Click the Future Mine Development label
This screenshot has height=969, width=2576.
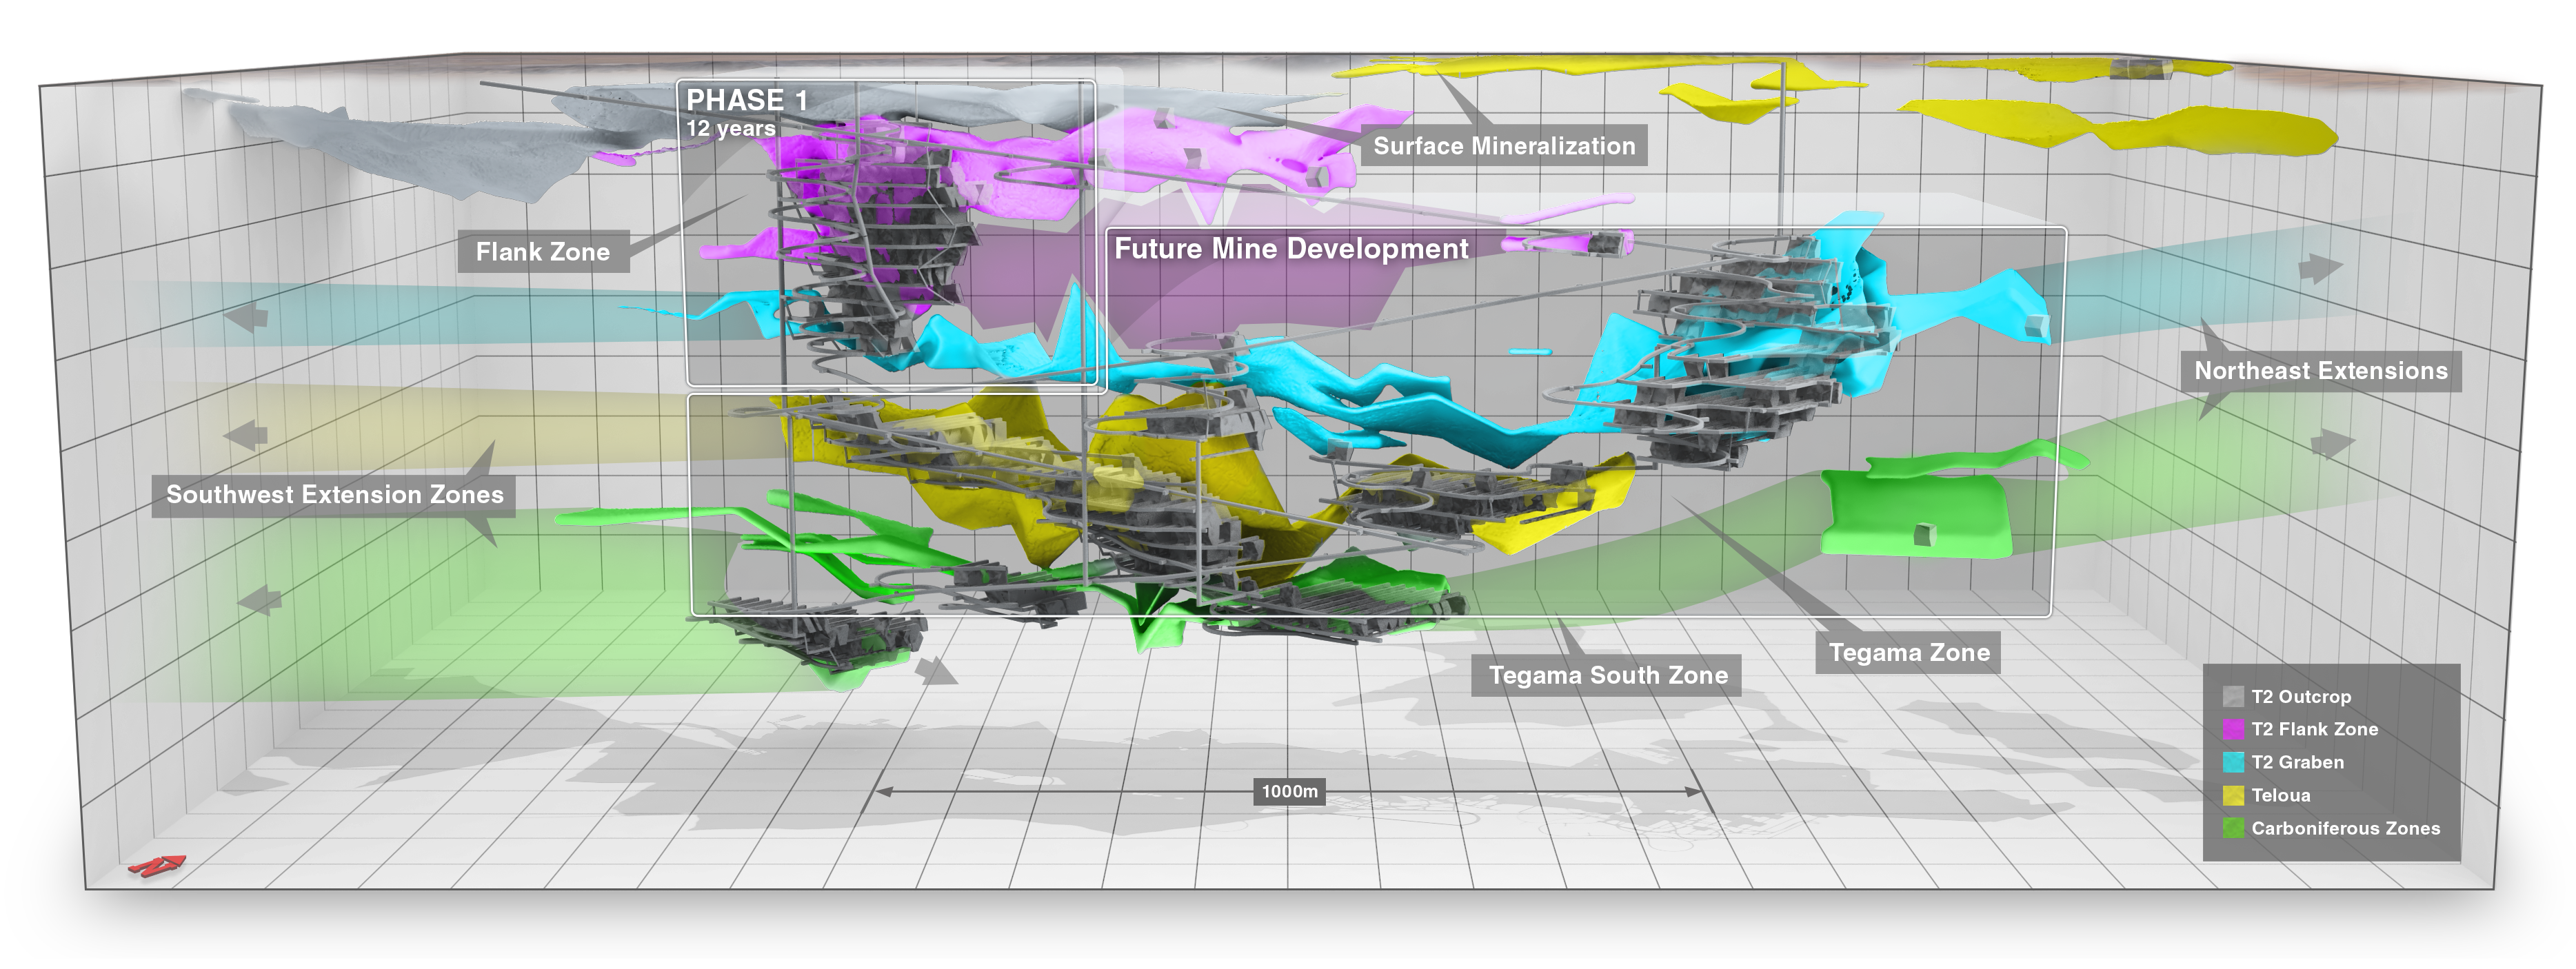click(1291, 249)
